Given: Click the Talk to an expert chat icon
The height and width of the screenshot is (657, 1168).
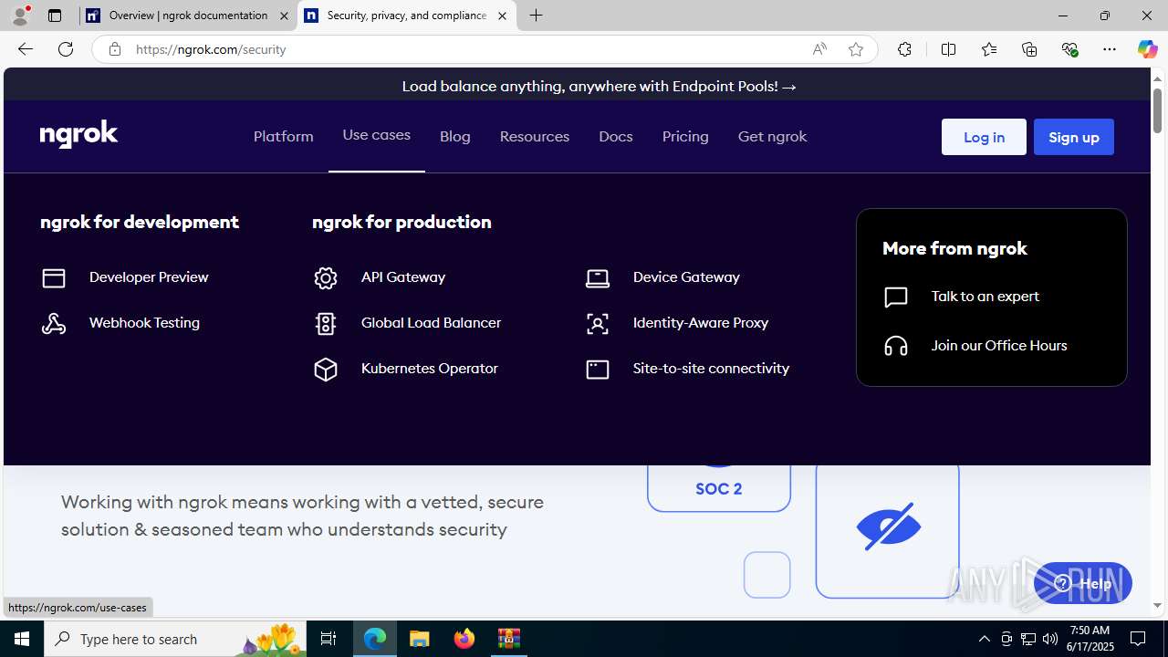Looking at the screenshot, I should tap(896, 297).
